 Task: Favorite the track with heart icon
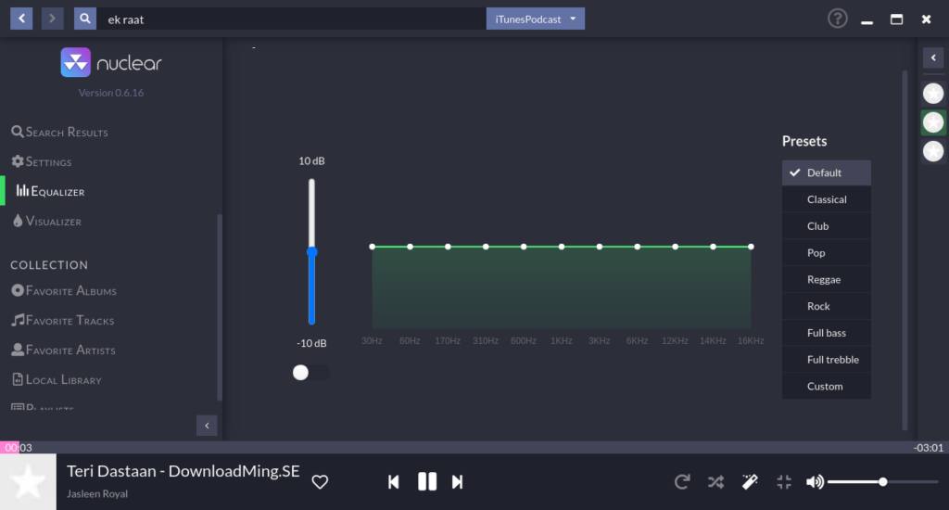tap(320, 482)
